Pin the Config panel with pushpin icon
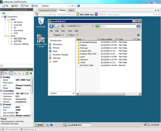Image resolution: width=161 pixels, height=131 pixels. coord(28,70)
